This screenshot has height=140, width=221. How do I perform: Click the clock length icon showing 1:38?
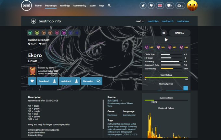(147, 47)
